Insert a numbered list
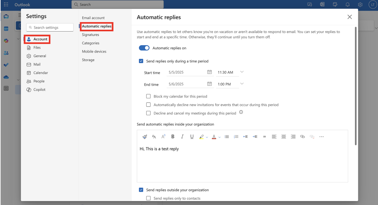Viewport: 378px width, 205px height. coord(236,137)
